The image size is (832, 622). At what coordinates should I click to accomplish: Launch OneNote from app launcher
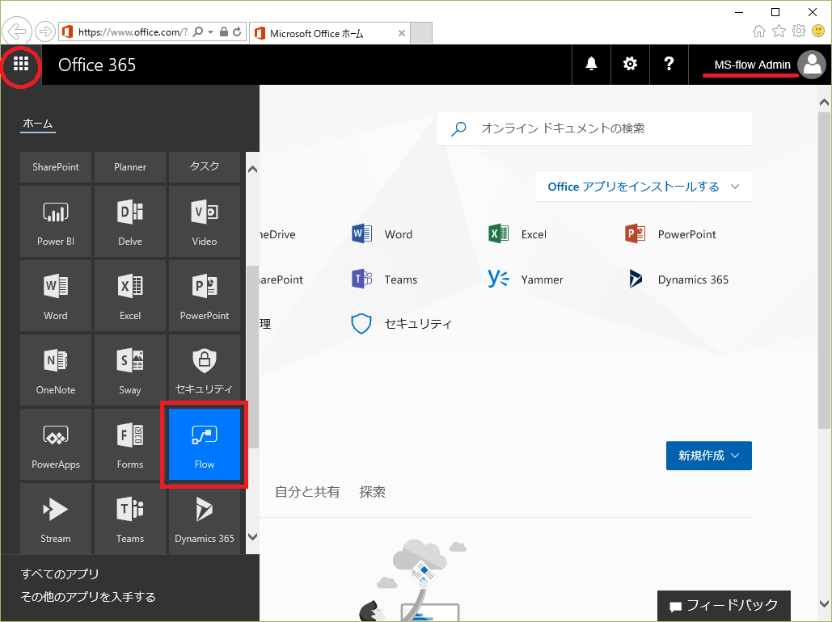[x=56, y=370]
